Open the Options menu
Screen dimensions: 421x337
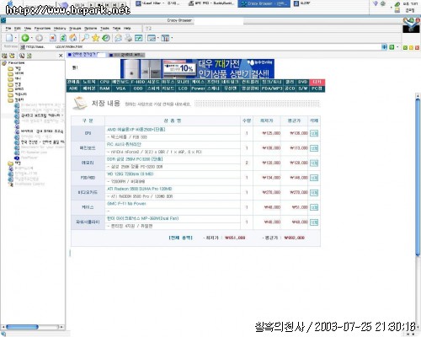coord(91,29)
